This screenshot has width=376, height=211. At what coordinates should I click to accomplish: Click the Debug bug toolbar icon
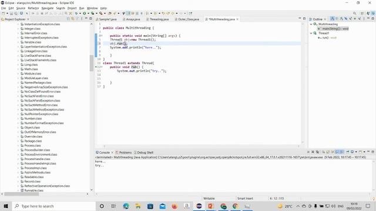[x=76, y=13]
